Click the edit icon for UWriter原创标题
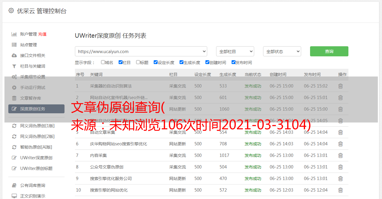This screenshot has width=382, height=199. (x=14, y=168)
